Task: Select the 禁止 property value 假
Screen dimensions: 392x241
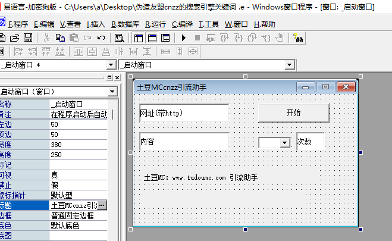Action: (79, 185)
